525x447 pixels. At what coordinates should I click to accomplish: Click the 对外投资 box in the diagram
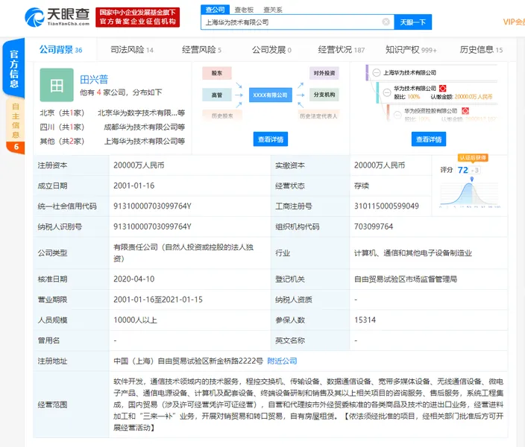click(324, 73)
